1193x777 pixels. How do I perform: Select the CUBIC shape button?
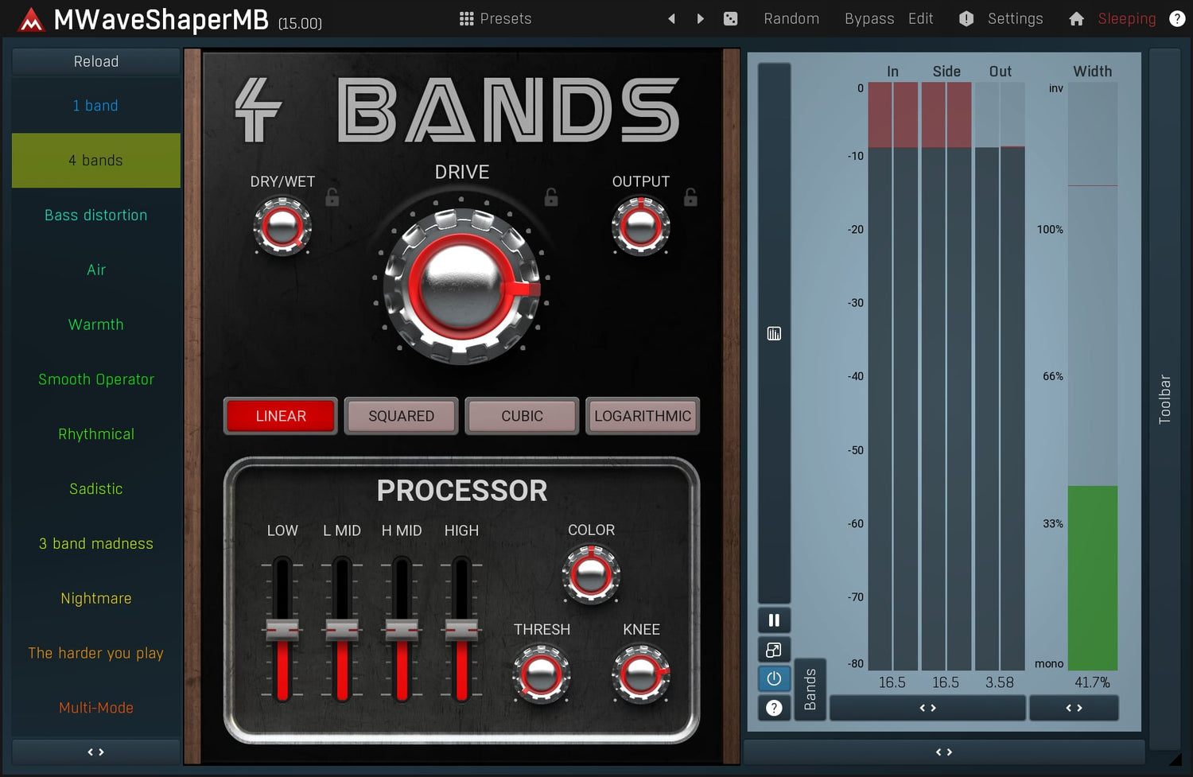(x=522, y=416)
